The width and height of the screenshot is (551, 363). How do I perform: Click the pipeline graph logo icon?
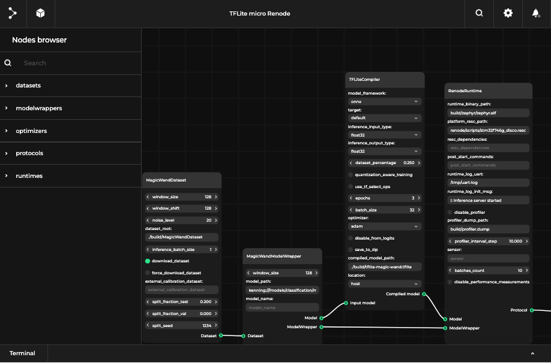pos(13,13)
